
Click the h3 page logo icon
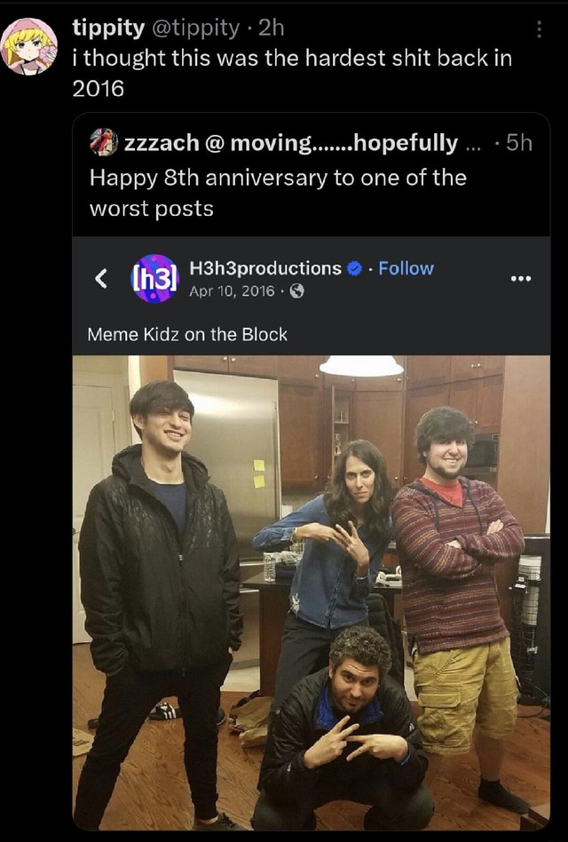pyautogui.click(x=155, y=278)
